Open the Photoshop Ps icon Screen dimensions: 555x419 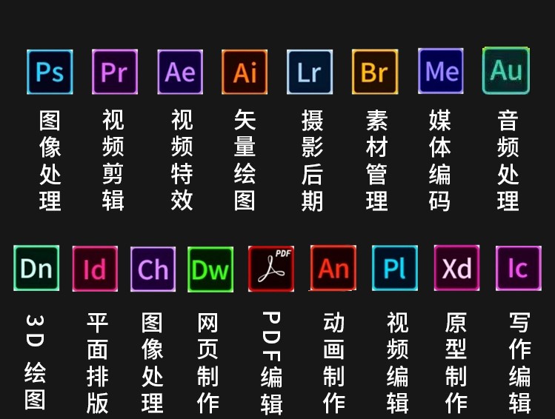[x=50, y=72]
